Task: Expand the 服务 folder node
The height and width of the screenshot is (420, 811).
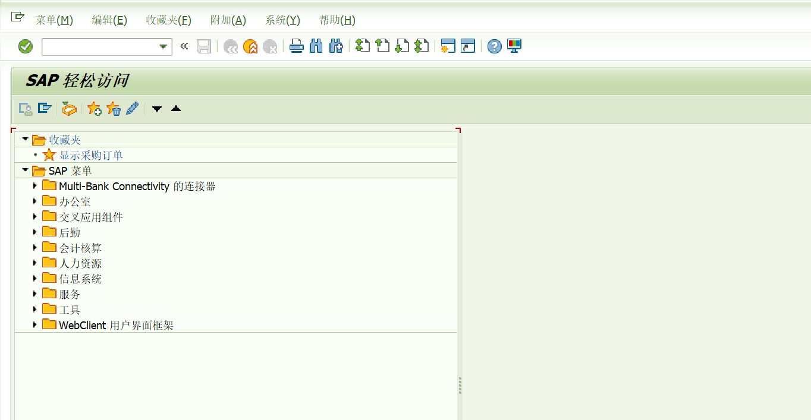Action: 36,294
